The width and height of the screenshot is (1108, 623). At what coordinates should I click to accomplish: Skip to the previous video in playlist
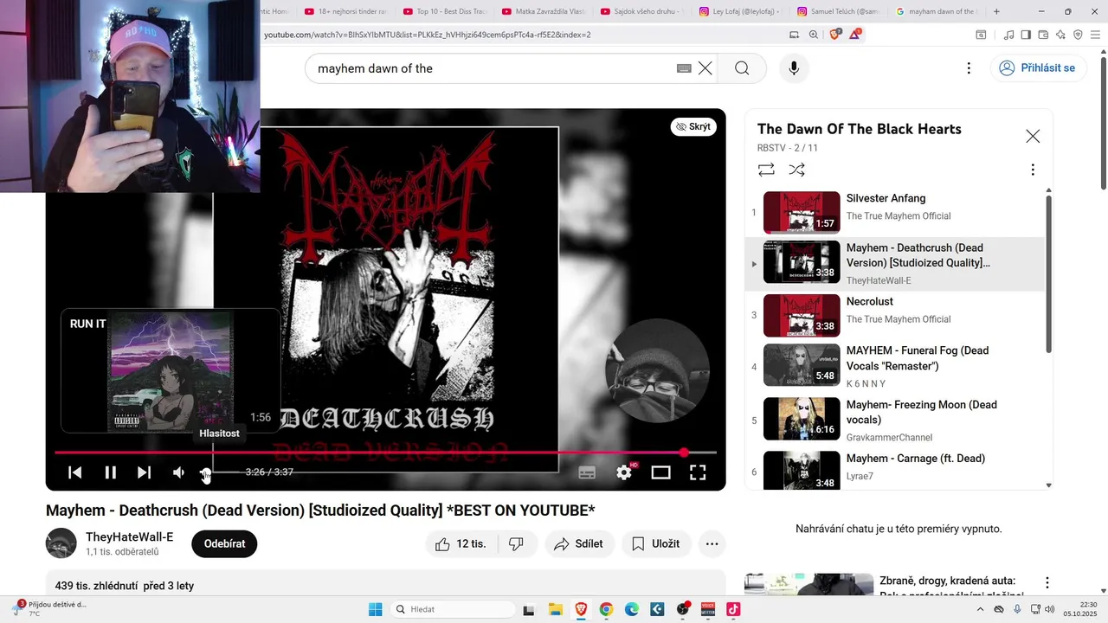pos(75,472)
